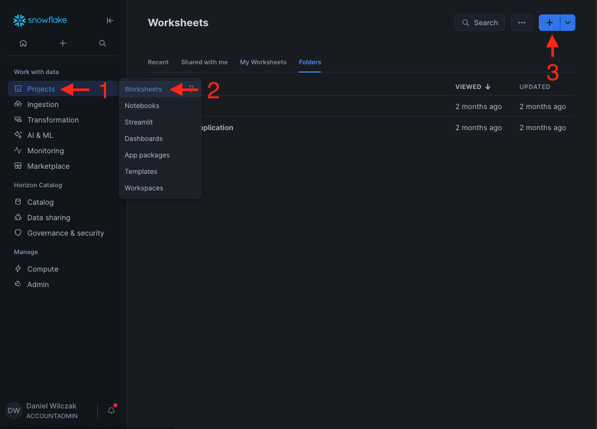
Task: Open the Streamlit entry in the submenu
Action: point(139,122)
